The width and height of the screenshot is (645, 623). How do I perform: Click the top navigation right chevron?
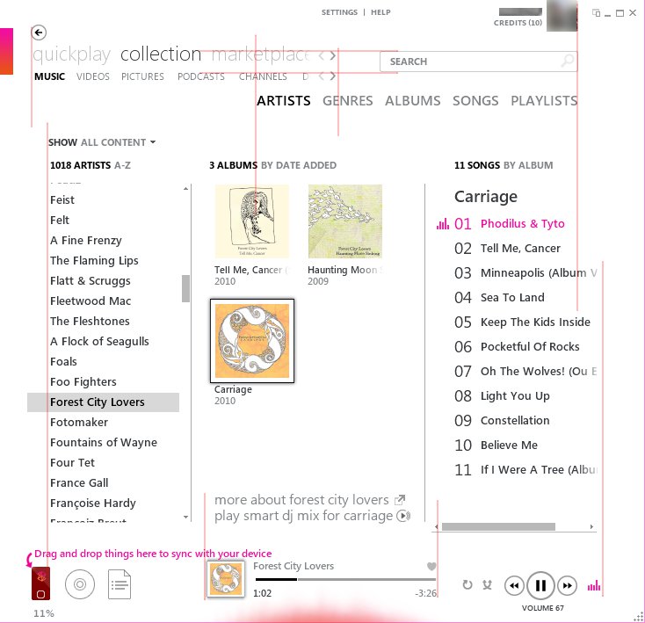pos(333,54)
